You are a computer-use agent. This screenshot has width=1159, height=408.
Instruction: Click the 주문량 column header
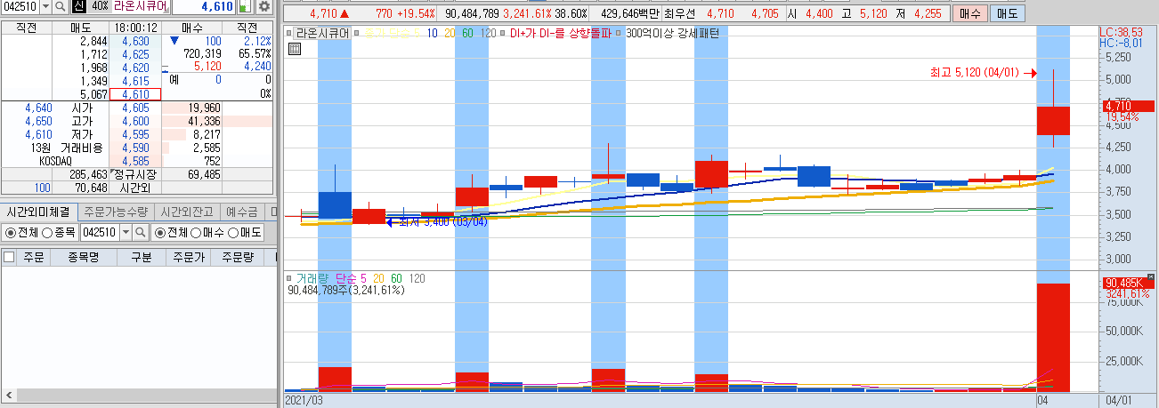click(x=239, y=257)
